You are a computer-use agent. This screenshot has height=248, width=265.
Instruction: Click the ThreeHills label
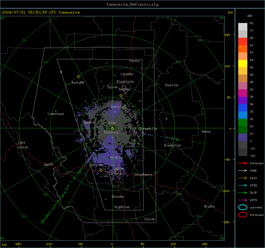point(148,129)
